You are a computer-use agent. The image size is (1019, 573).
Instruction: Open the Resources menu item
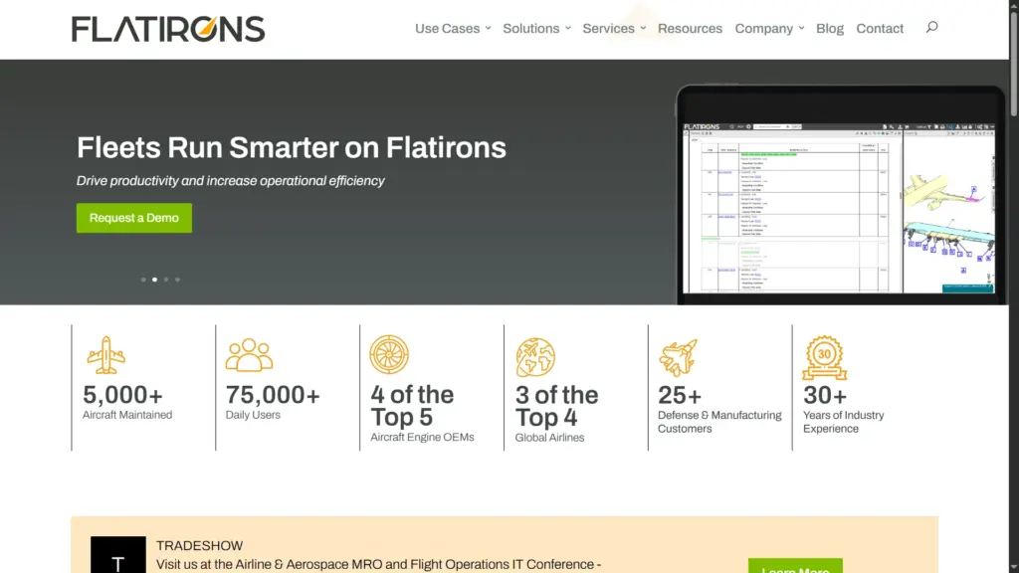pyautogui.click(x=690, y=29)
